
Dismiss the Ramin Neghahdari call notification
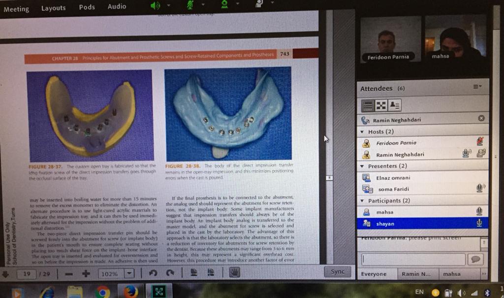click(481, 118)
